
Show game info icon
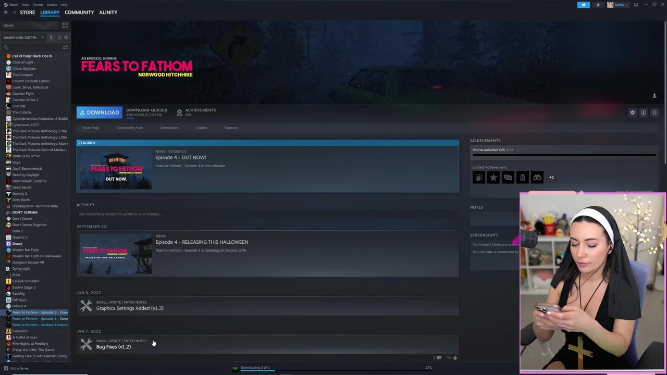(x=644, y=113)
